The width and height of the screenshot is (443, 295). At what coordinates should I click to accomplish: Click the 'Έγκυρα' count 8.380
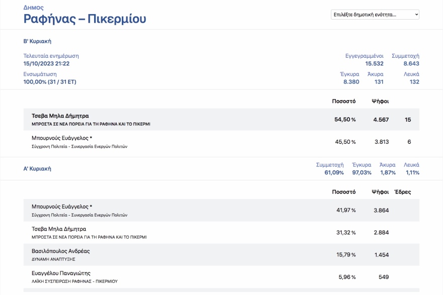(x=351, y=82)
